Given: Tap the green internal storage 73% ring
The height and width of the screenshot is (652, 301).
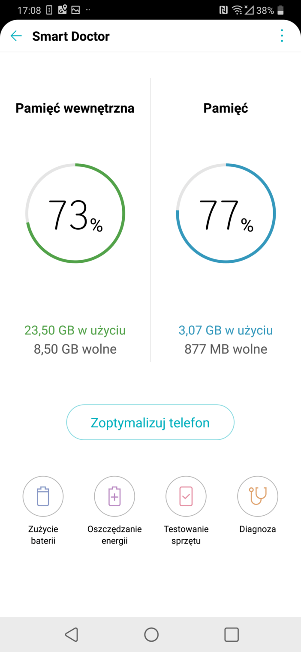Looking at the screenshot, I should point(75,213).
